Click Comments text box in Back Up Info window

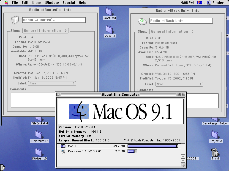pos(203,101)
